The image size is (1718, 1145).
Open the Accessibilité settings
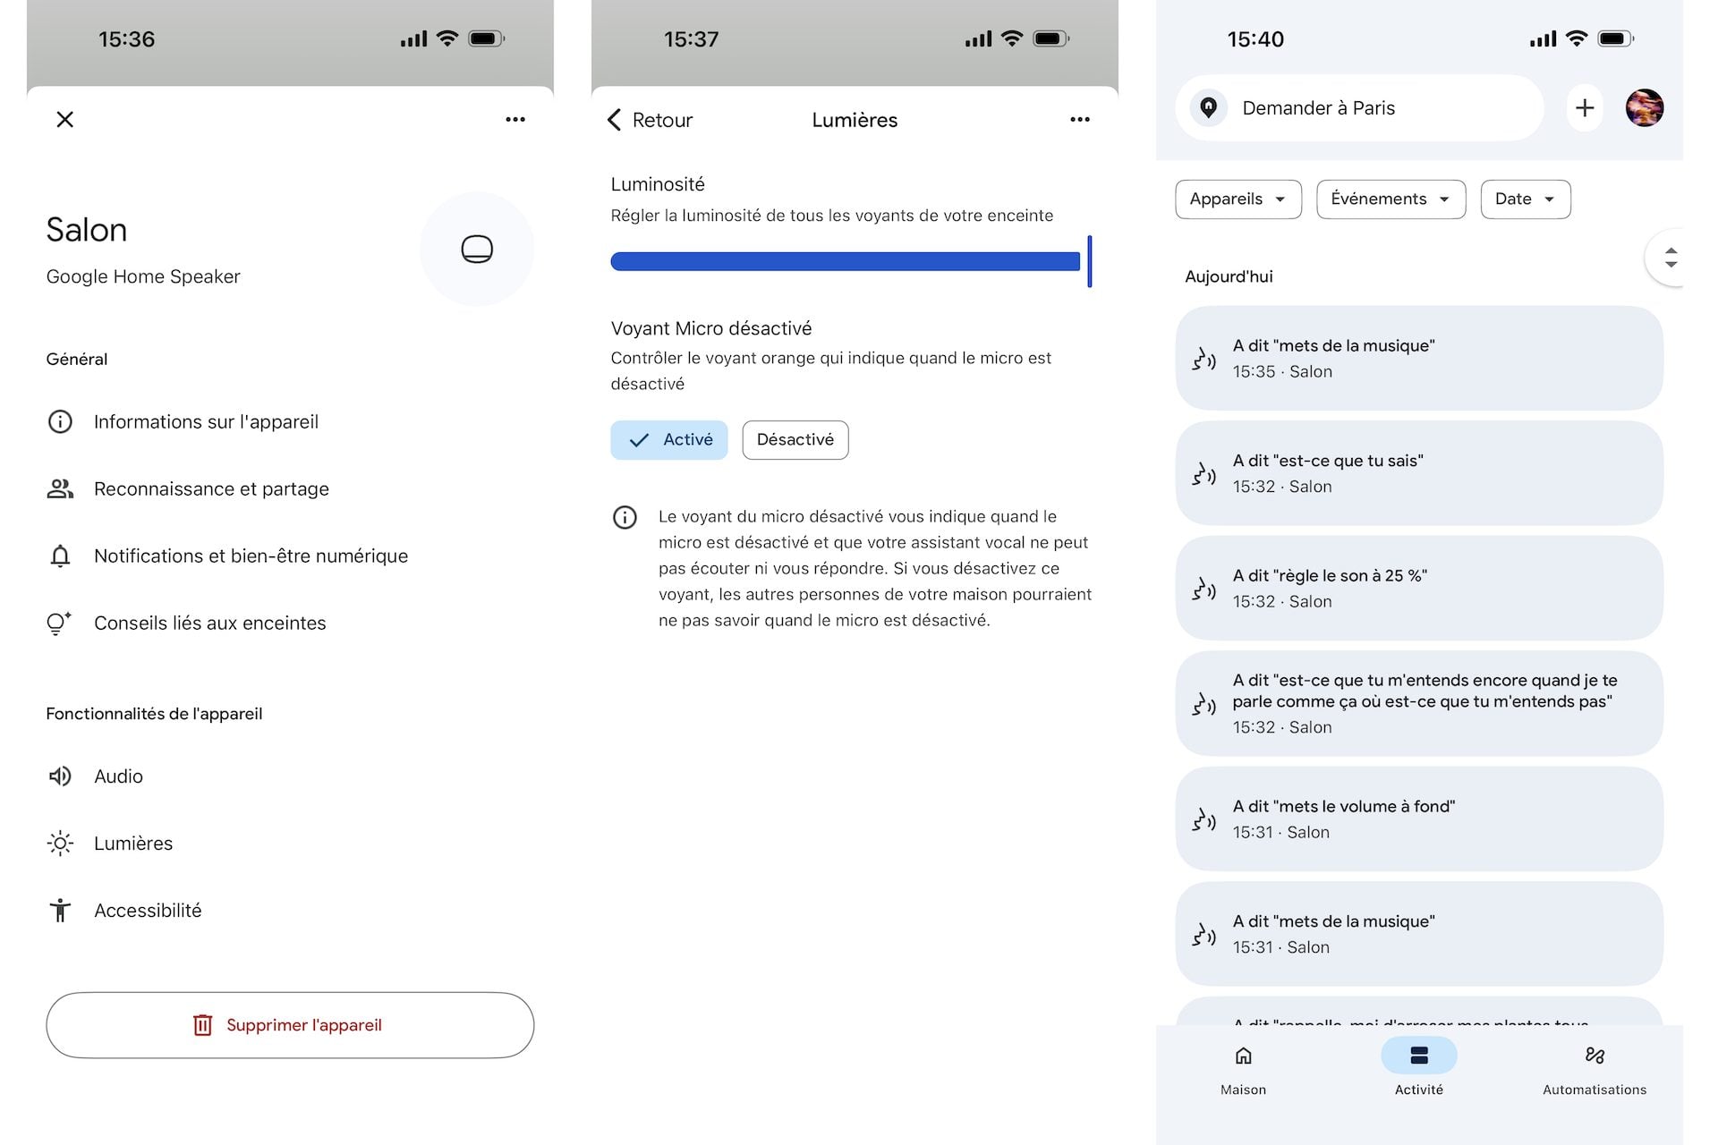(x=290, y=910)
